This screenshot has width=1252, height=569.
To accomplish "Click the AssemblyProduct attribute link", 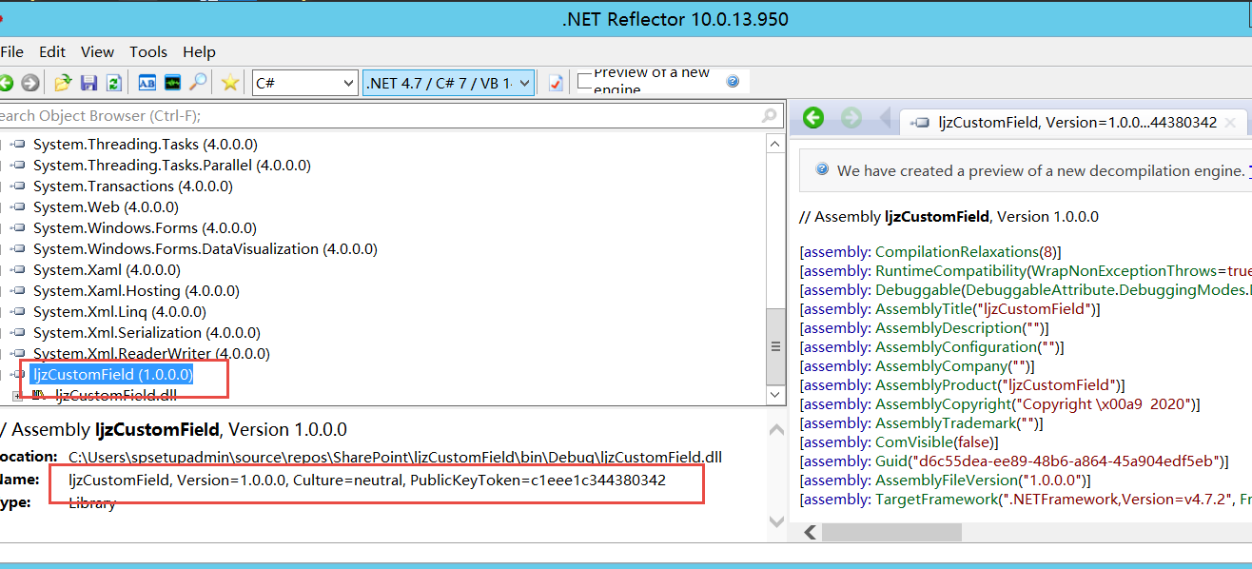I will pyautogui.click(x=934, y=385).
